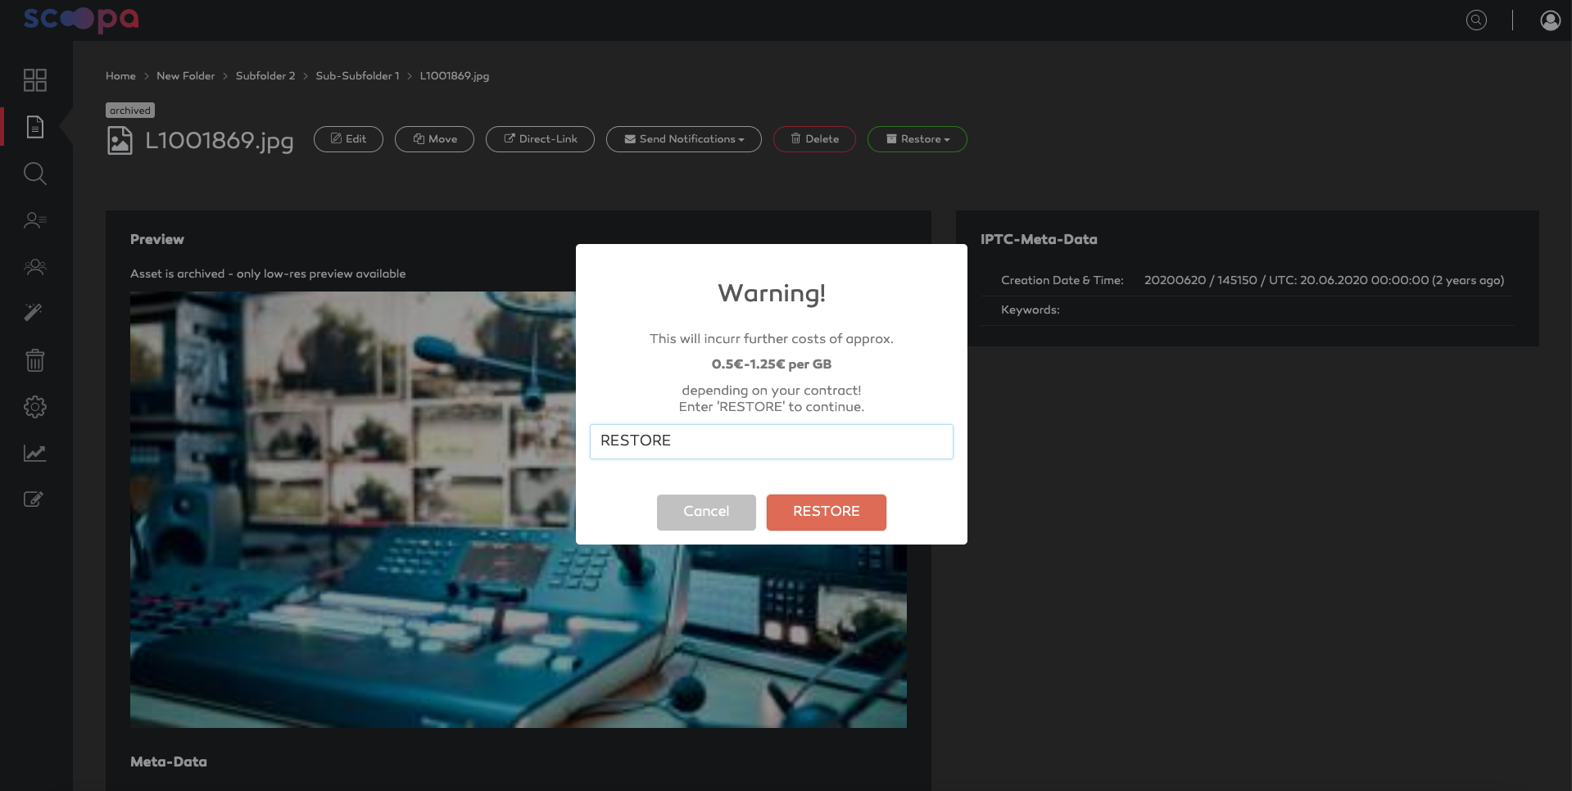Click the image file icon beside L1001869.jpg
Screen dimensions: 1572x791
(120, 141)
